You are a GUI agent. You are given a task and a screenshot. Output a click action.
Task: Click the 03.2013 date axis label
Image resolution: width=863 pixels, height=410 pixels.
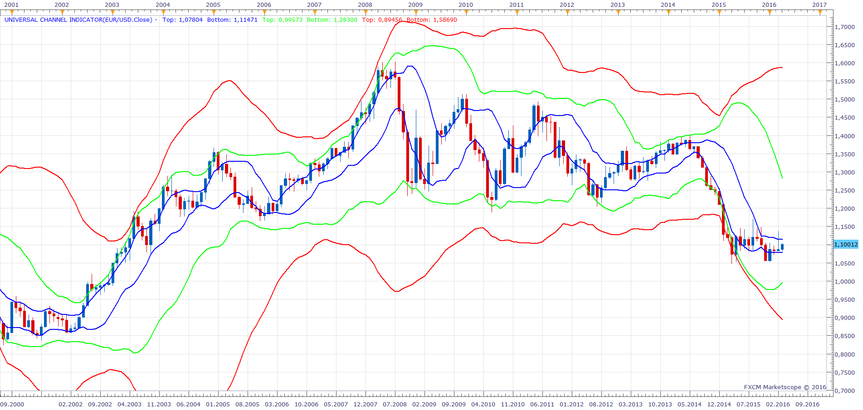(x=631, y=404)
